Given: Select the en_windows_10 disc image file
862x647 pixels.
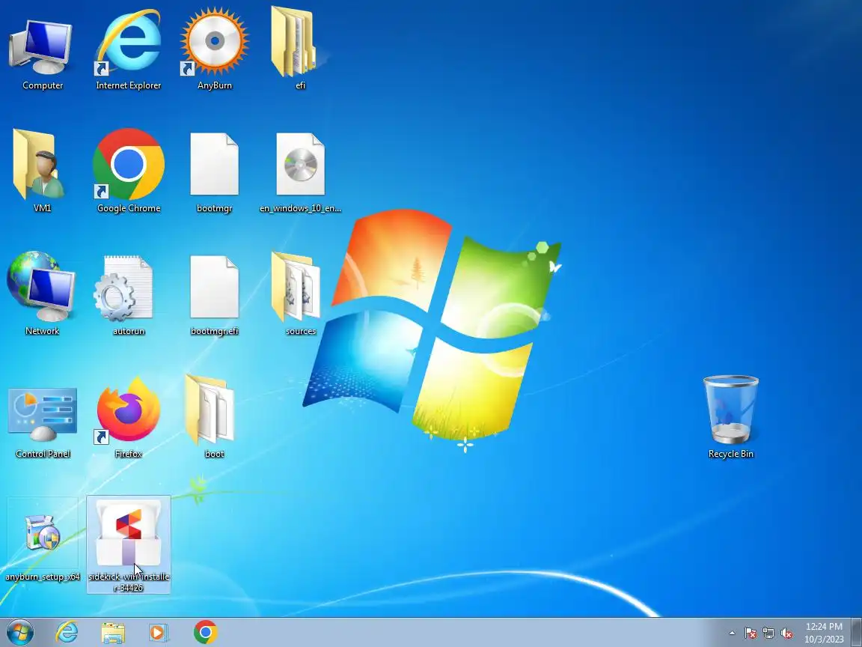Looking at the screenshot, I should tap(300, 171).
